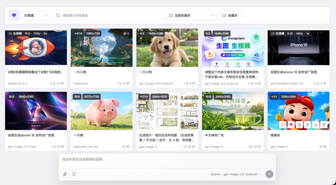Click the grok-imagine-video-1.5 model name

pyautogui.click(x=287, y=84)
